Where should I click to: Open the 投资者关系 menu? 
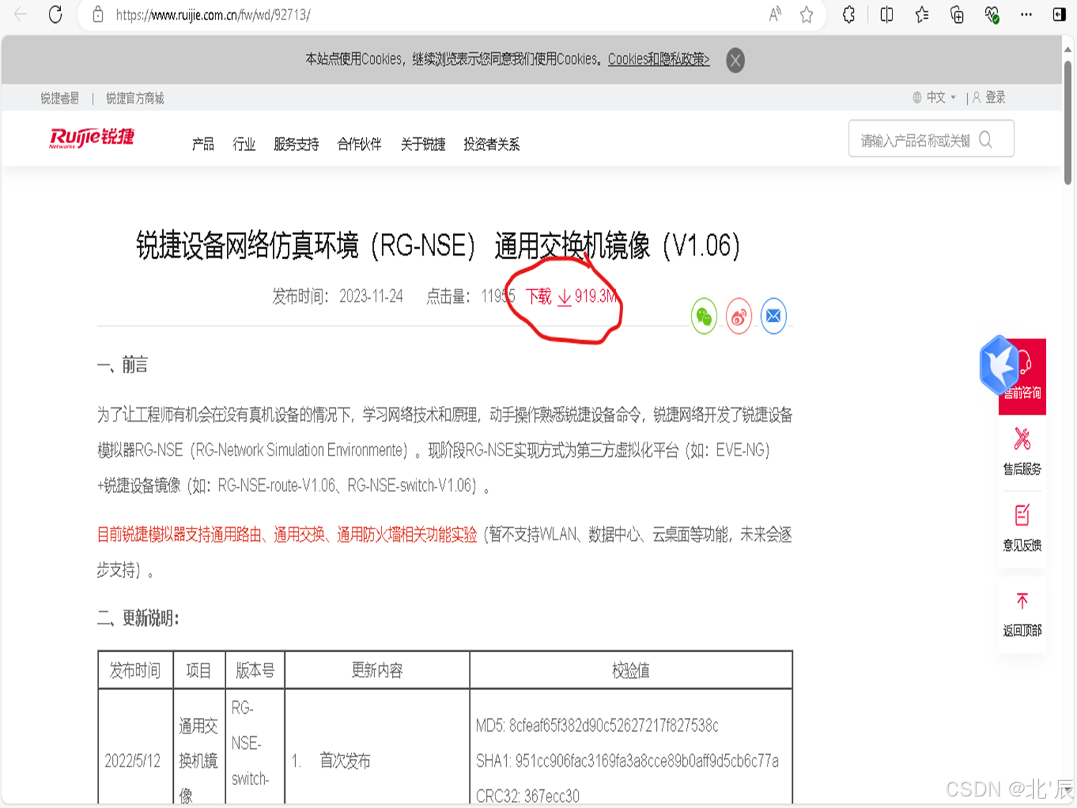(491, 144)
